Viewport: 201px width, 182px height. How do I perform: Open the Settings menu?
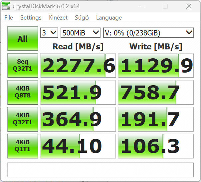31,18
